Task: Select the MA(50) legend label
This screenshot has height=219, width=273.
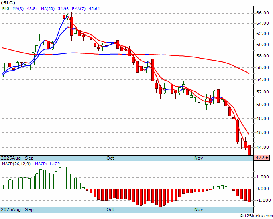Action: pos(48,8)
